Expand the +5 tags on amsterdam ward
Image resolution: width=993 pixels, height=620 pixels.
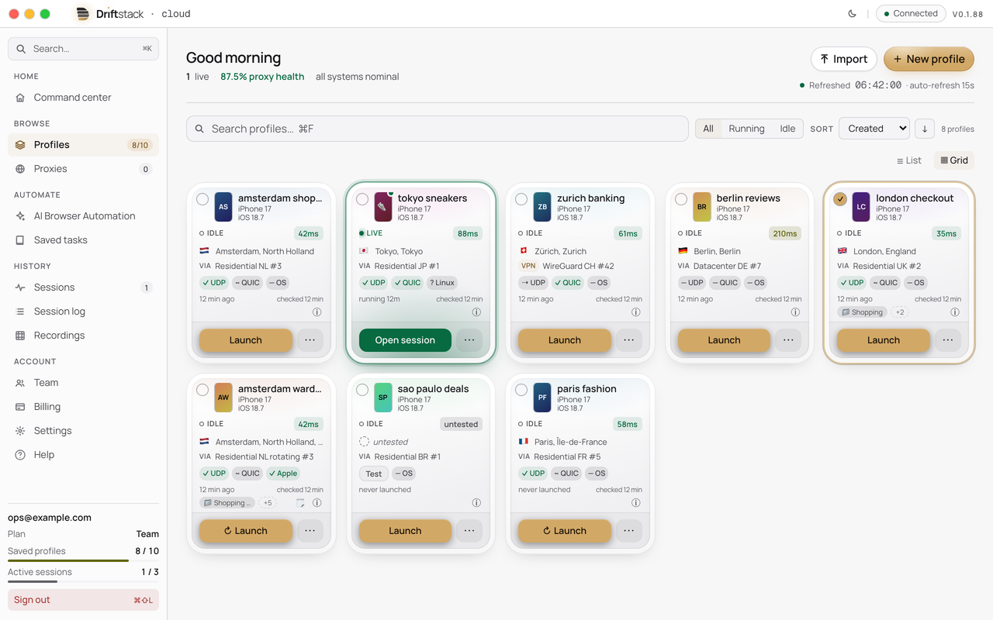pyautogui.click(x=268, y=503)
